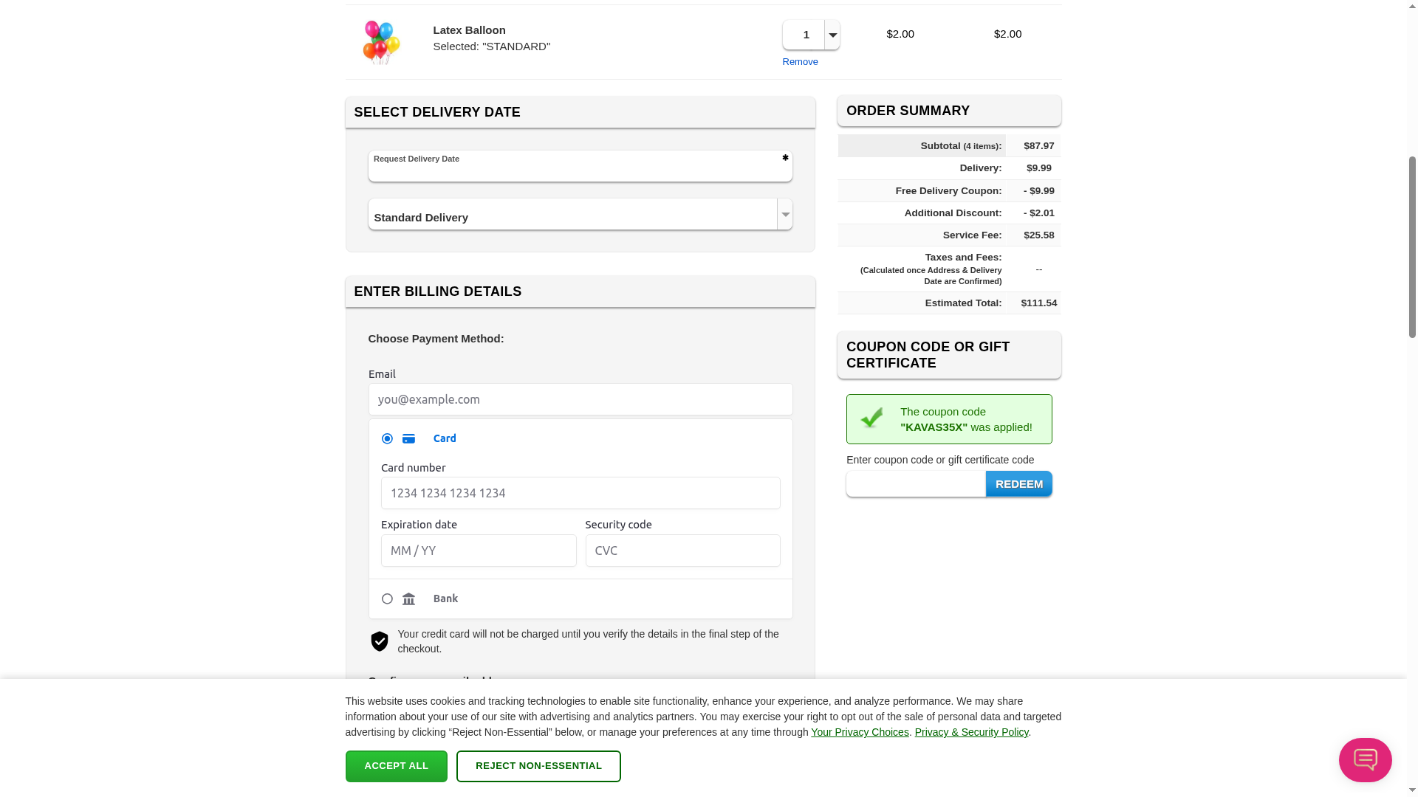
Task: Open Your Privacy Choices link
Action: point(860,732)
